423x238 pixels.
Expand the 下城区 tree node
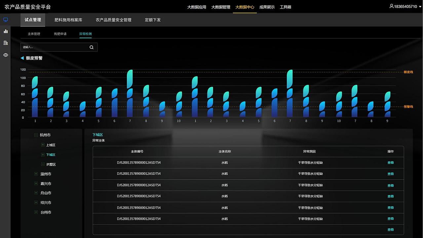tap(43, 155)
